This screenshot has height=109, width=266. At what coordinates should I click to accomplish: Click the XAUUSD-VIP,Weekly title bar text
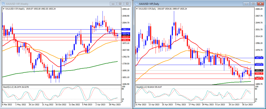(17, 4)
